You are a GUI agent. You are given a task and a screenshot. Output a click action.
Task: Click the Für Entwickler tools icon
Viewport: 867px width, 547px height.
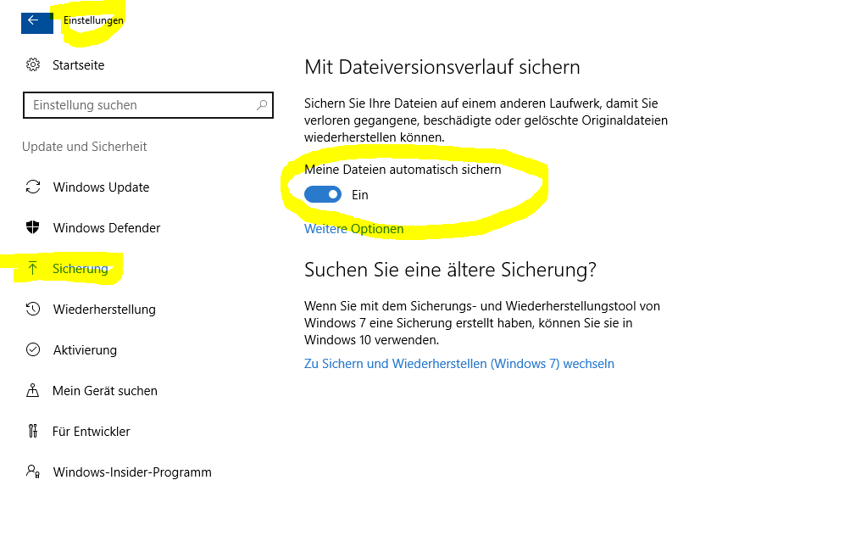[x=32, y=431]
